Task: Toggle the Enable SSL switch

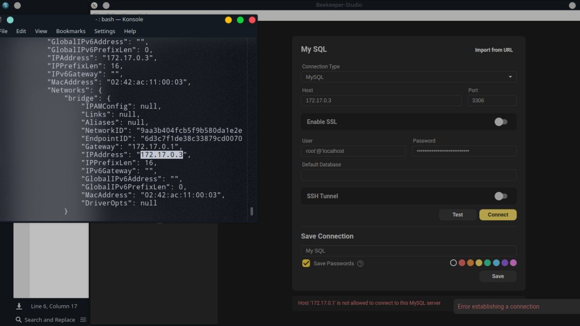Action: 501,122
